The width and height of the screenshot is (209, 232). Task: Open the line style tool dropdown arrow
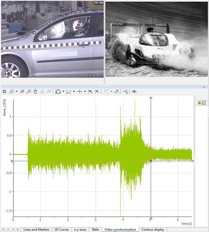tap(74, 92)
